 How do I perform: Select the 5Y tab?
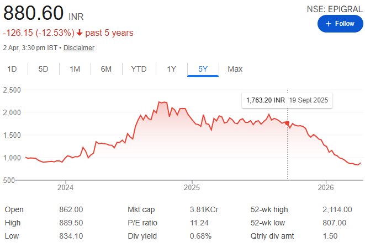coord(203,69)
